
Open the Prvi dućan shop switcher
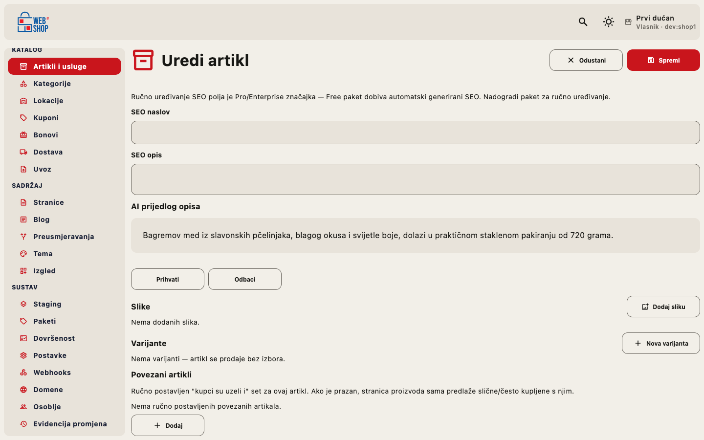point(660,22)
